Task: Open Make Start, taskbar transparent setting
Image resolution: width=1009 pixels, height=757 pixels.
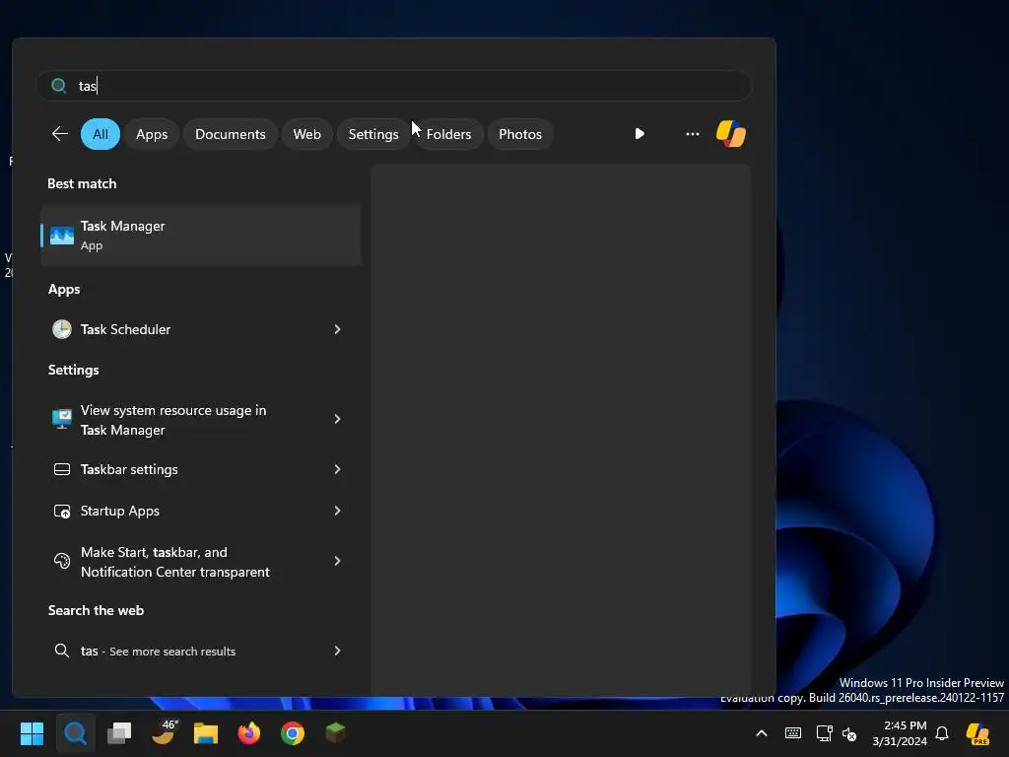Action: click(x=200, y=562)
